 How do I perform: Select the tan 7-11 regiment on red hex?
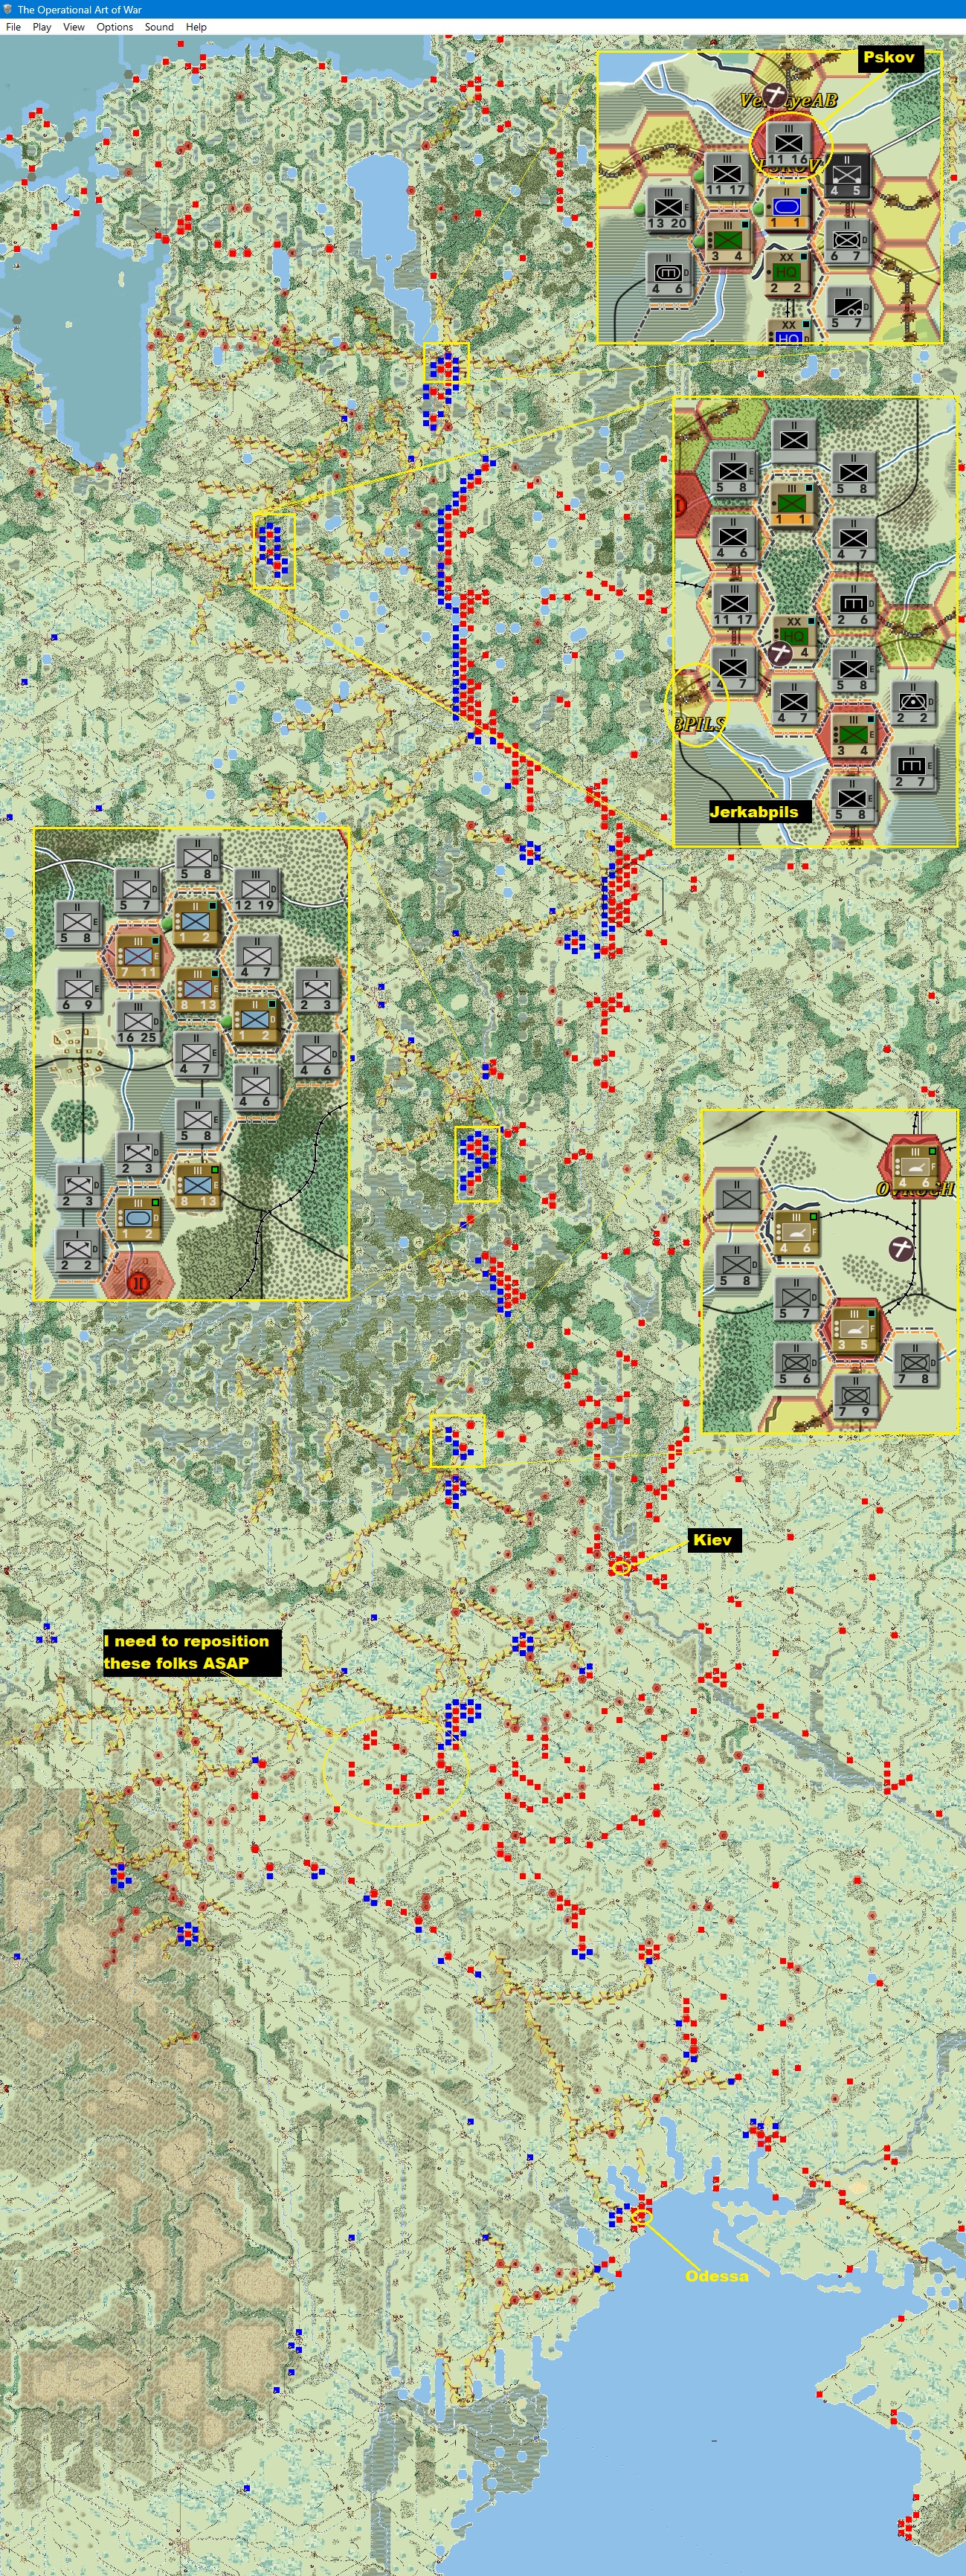[138, 956]
